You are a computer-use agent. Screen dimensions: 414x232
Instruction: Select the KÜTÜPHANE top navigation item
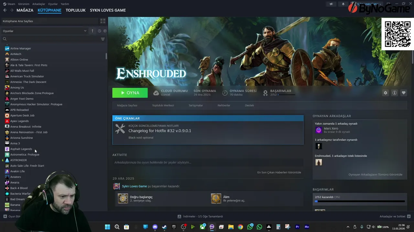49,10
